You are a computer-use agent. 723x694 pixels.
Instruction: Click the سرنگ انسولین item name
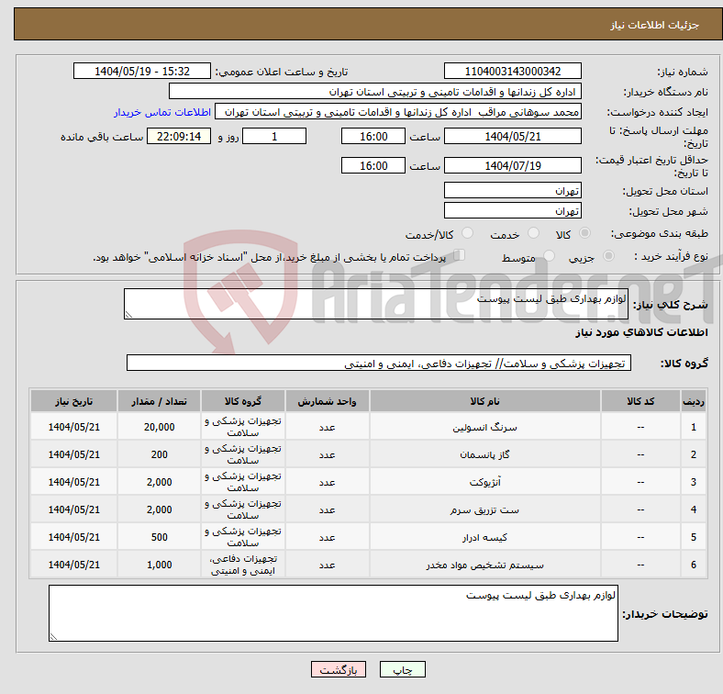click(x=485, y=427)
